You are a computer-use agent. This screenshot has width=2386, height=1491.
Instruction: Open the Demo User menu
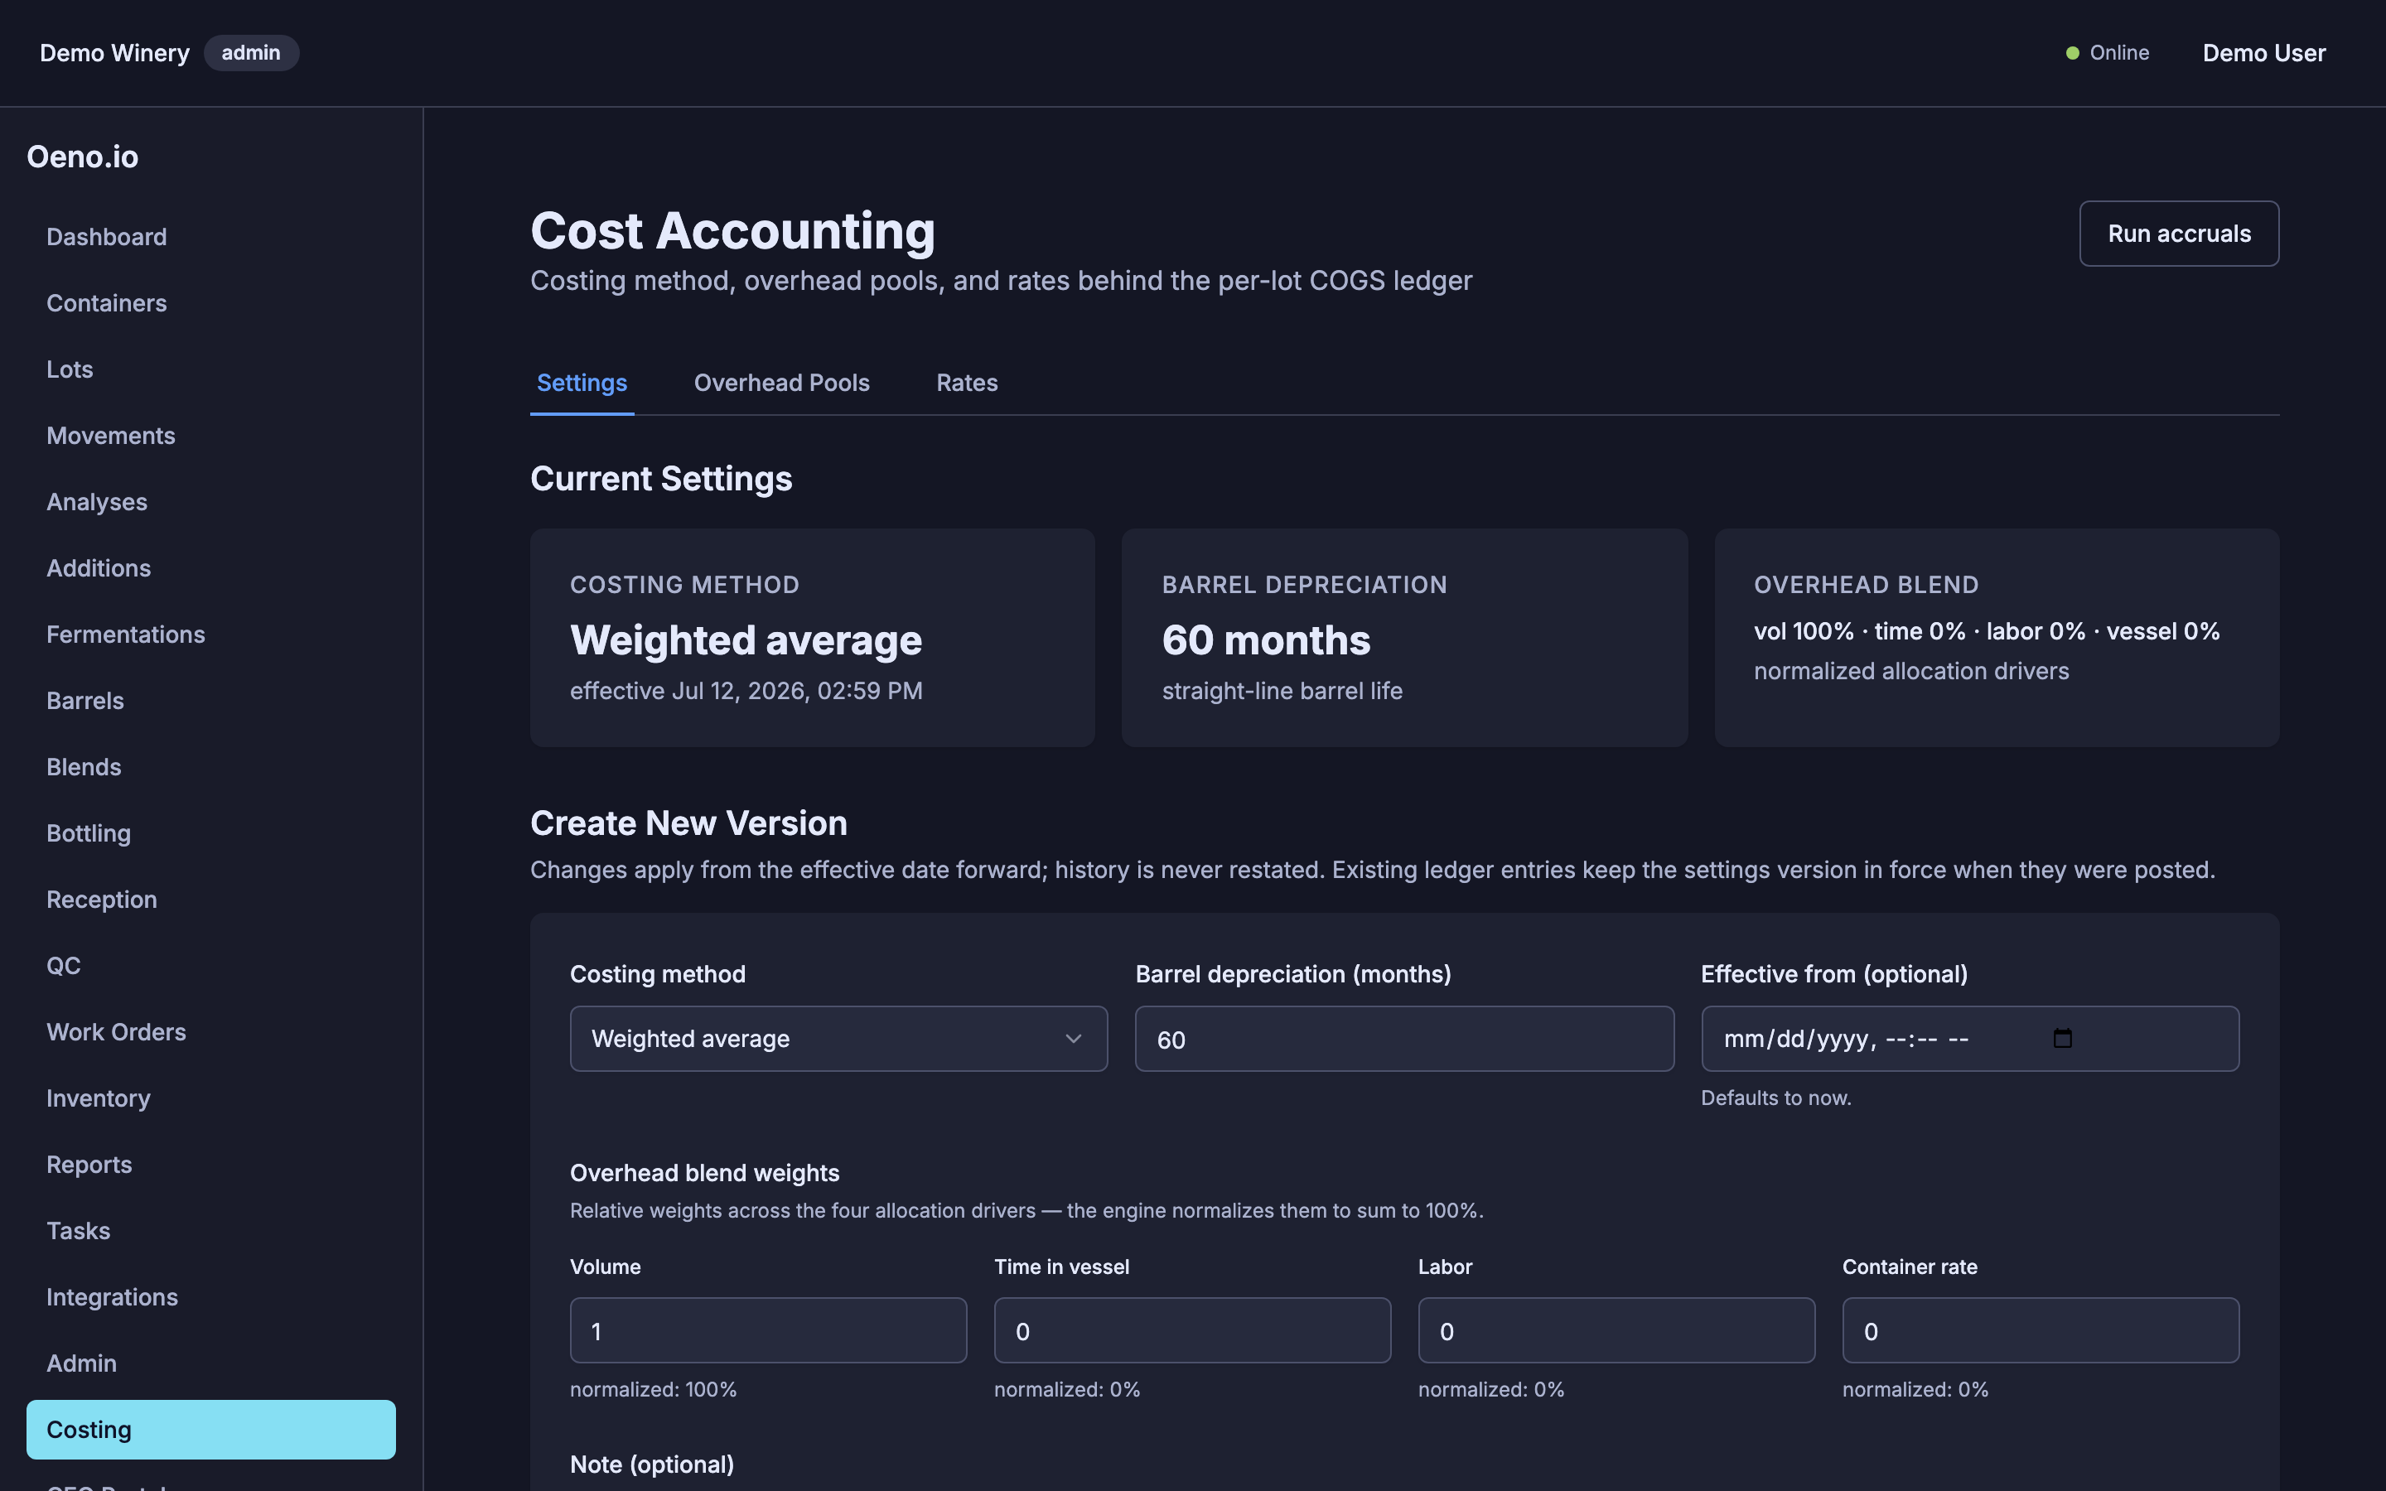[x=2263, y=53]
